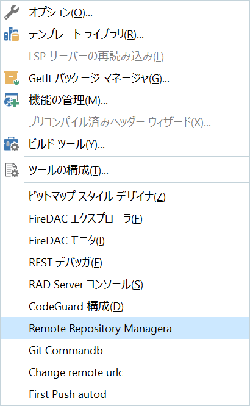The width and height of the screenshot is (250, 406).
Task: Select CodeGuard 構成(D) item
Action: coord(125,306)
